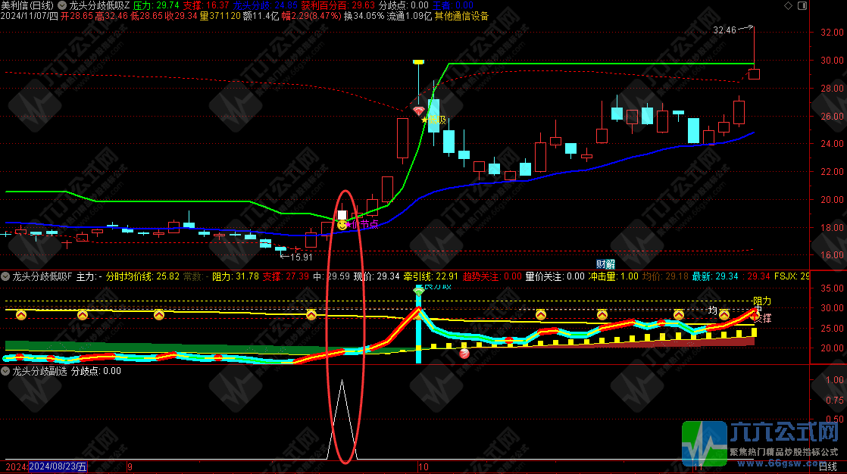Click the smiley face marker below candle
847x474 pixels.
[342, 224]
